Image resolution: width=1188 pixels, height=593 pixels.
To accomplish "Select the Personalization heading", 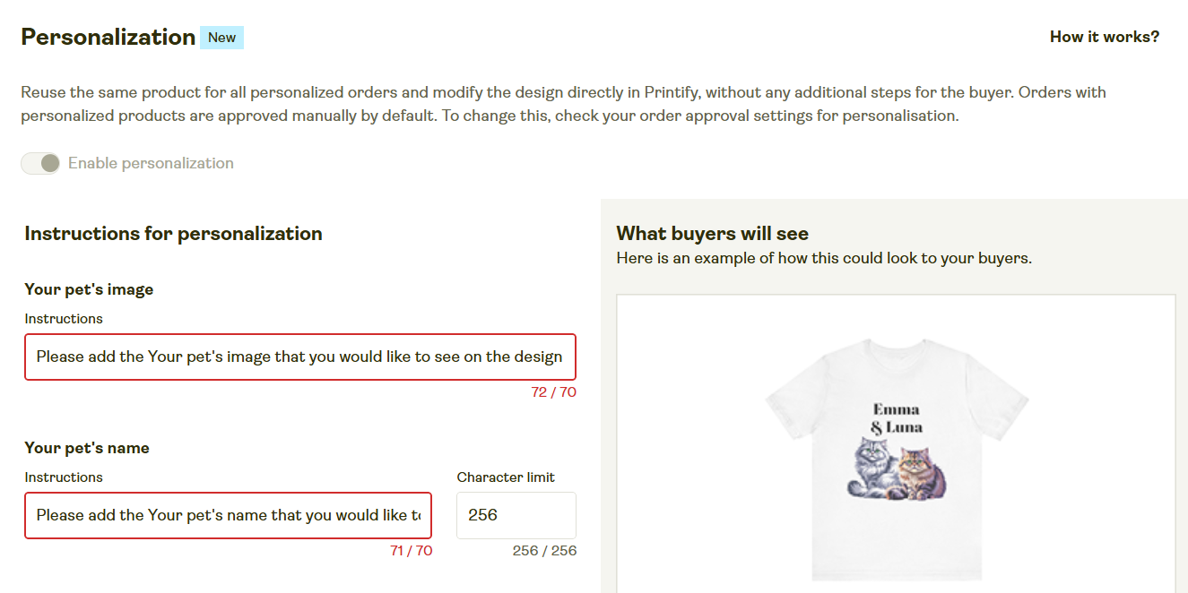I will pyautogui.click(x=108, y=37).
